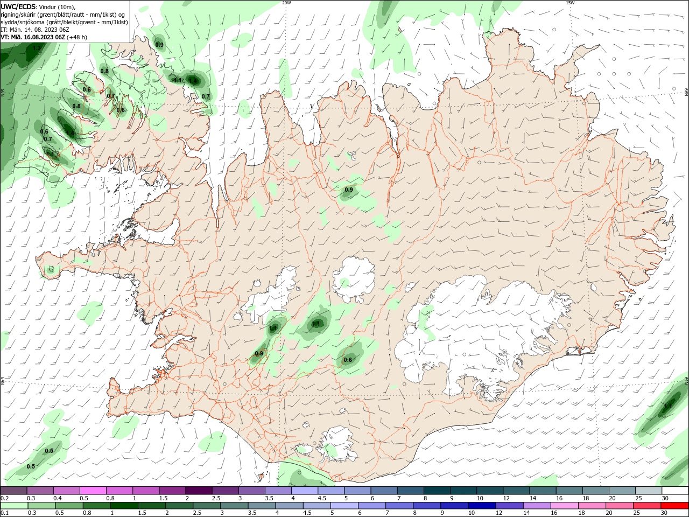The image size is (689, 517).
Task: Pick the dark green 1 swatch in lower row
Action: [x=124, y=506]
